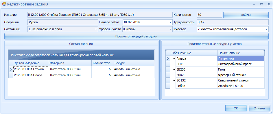The width and height of the screenshot is (273, 114).
Task: Click resource cell in Опора row
Action: 134,75
